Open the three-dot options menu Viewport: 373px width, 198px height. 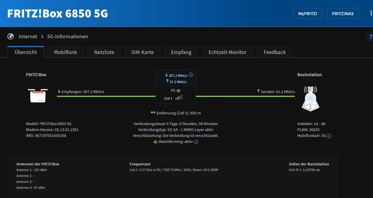point(371,13)
